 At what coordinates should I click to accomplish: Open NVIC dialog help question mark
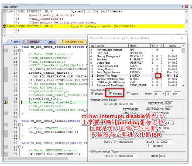point(172,38)
